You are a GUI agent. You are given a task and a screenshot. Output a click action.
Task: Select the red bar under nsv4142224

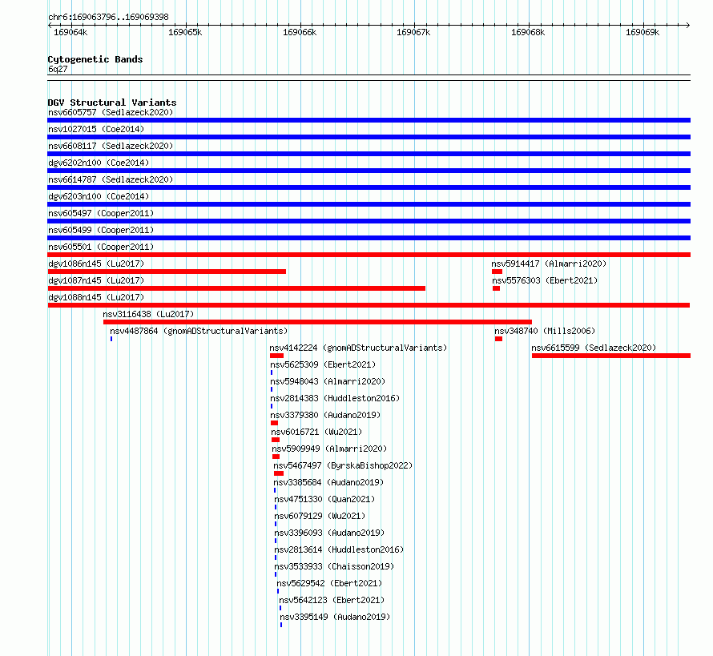[x=276, y=356]
